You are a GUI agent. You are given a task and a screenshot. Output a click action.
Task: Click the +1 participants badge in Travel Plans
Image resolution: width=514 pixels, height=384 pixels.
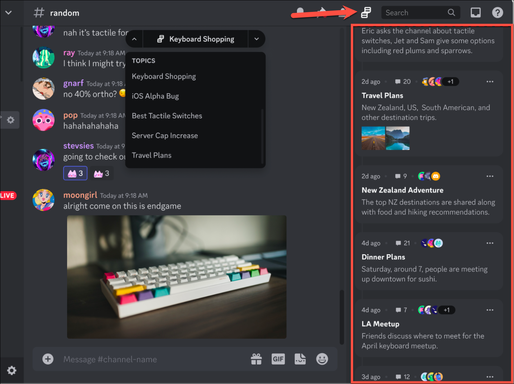tap(451, 82)
